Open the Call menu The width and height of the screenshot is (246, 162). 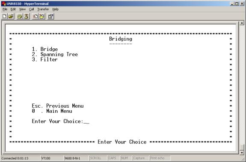click(x=31, y=9)
